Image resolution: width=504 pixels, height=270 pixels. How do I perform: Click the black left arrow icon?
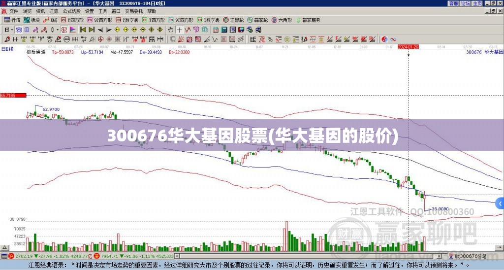(100, 30)
